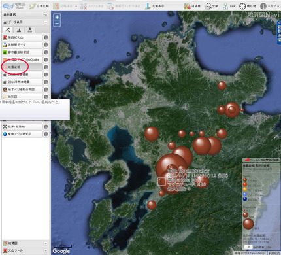Toggle the 活断層データ layer
Screen dimensions: 281x255
(x=22, y=45)
